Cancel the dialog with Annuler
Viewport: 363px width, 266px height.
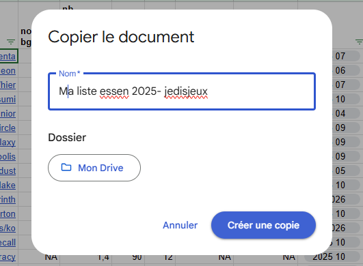click(x=180, y=225)
